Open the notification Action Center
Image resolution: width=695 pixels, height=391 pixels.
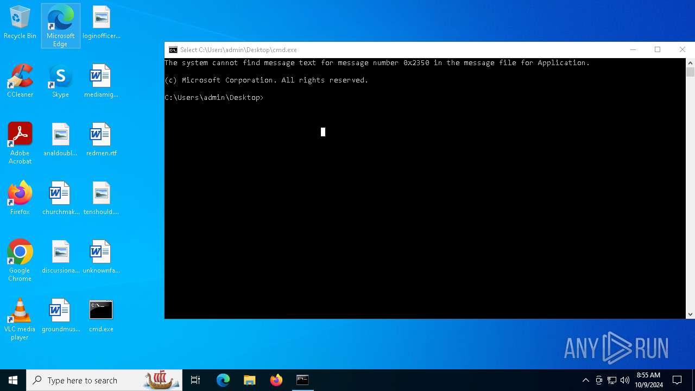tap(677, 380)
